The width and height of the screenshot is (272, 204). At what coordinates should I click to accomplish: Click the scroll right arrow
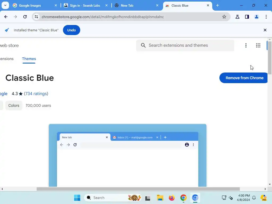pyautogui.click(x=265, y=189)
